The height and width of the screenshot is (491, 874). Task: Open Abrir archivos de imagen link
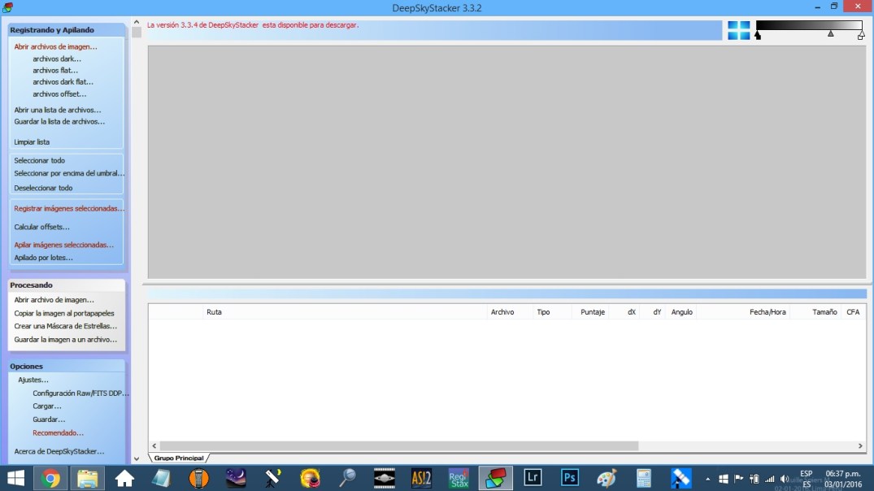click(x=55, y=47)
